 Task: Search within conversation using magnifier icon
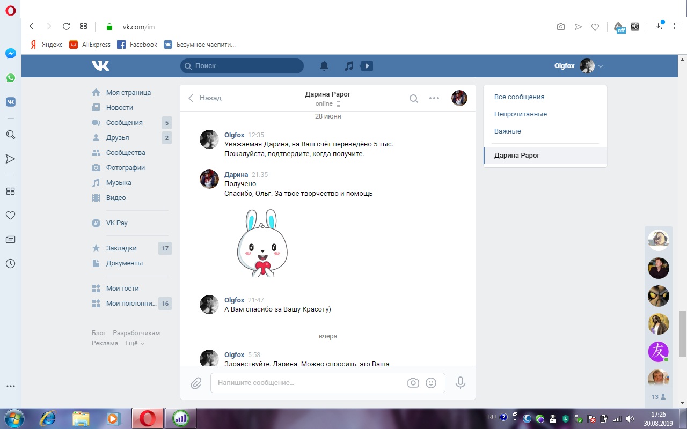click(x=414, y=98)
